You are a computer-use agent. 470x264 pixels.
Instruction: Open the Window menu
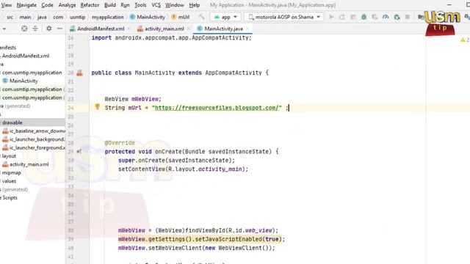coord(175,5)
